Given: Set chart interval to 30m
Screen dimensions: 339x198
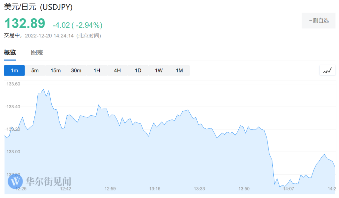Looking at the screenshot, I should (x=76, y=71).
